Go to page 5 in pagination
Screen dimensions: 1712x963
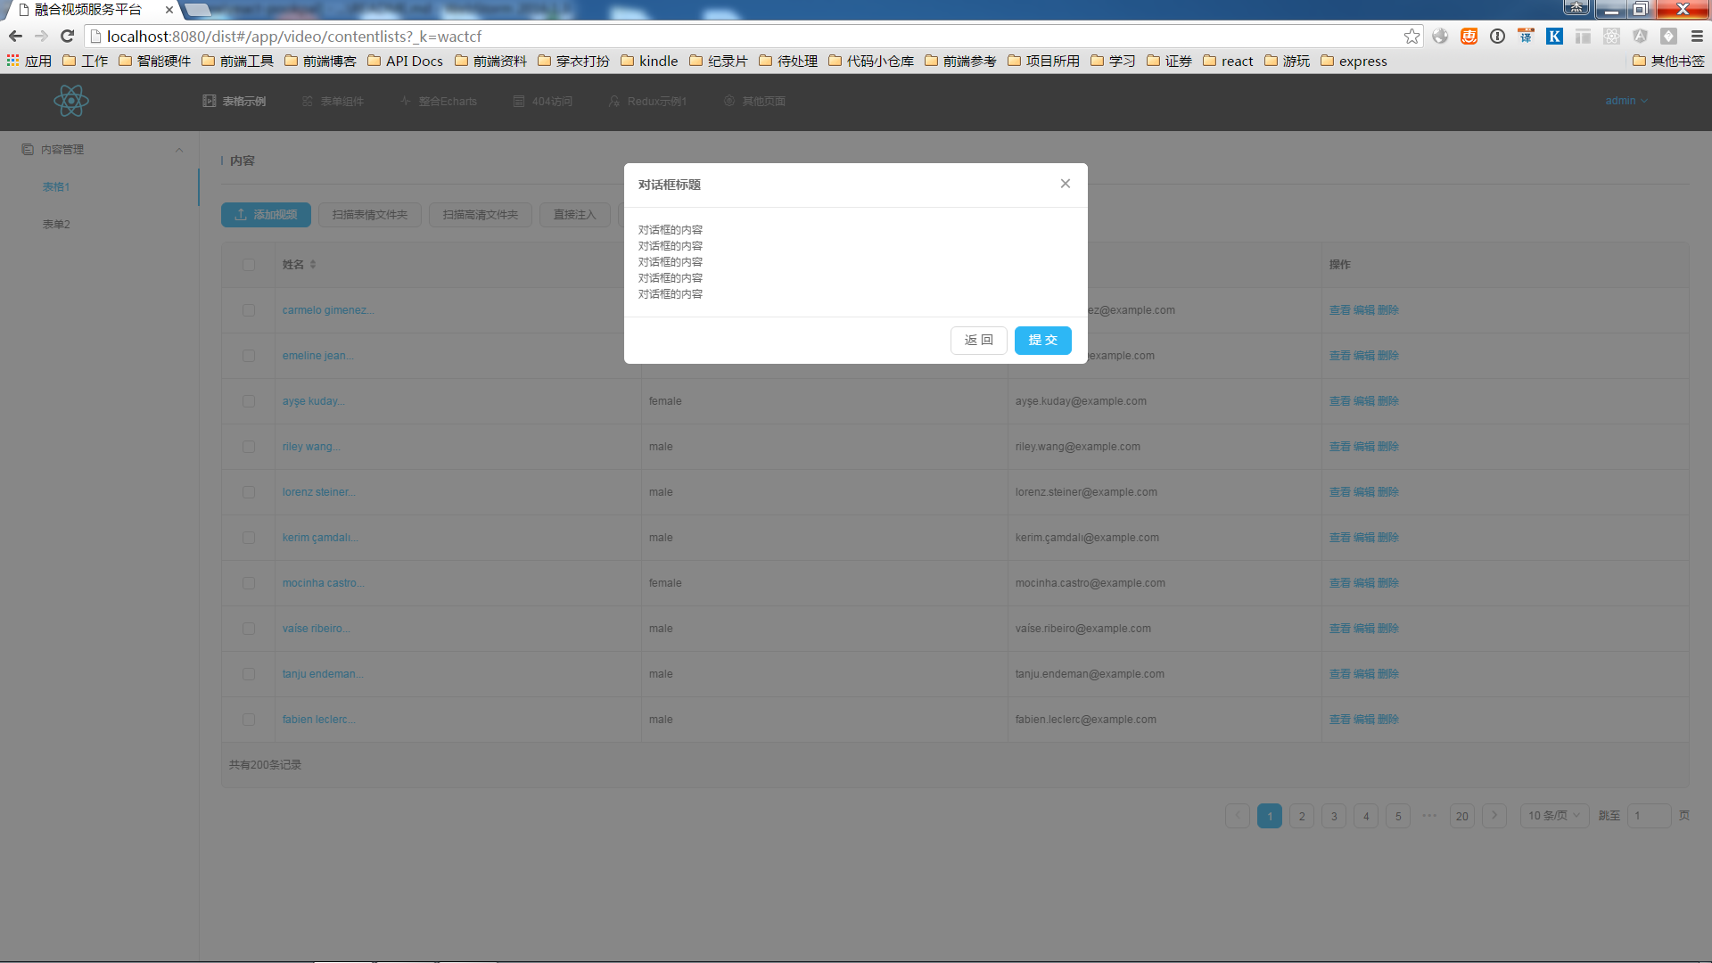coord(1398,816)
